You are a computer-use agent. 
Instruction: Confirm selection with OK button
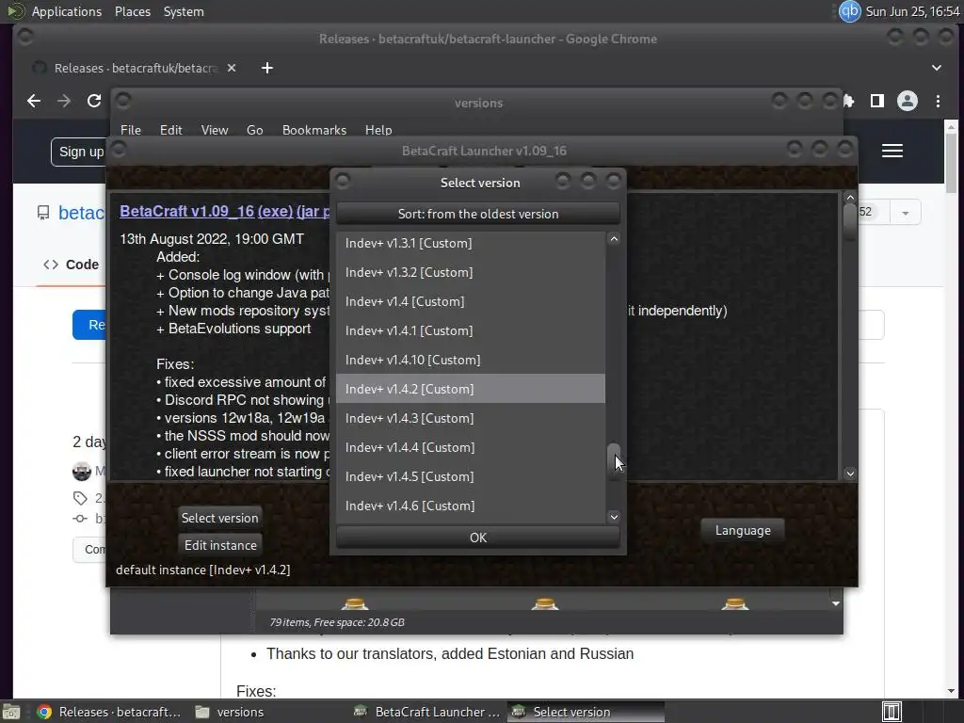(477, 538)
